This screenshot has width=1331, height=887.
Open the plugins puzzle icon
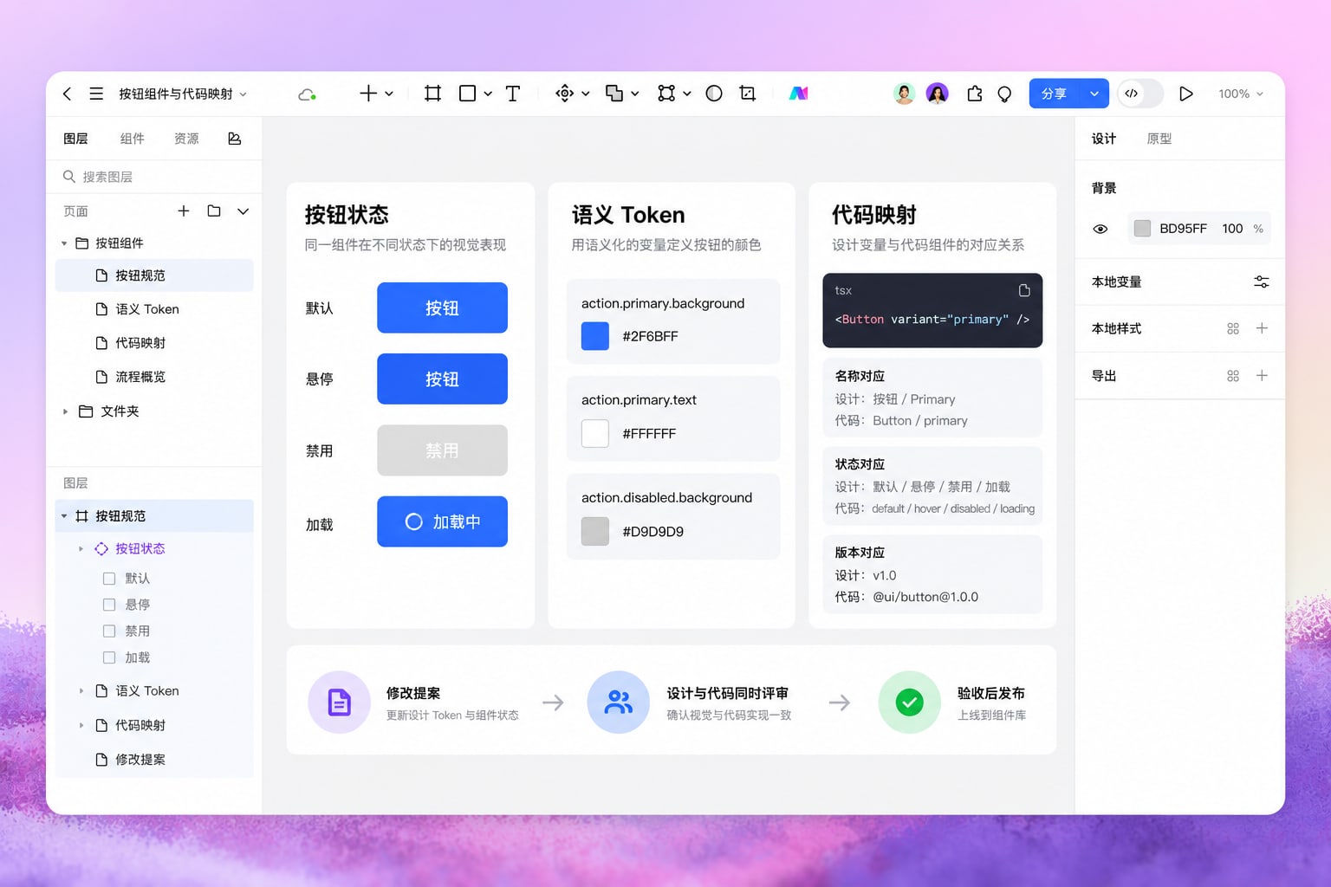[x=974, y=94]
